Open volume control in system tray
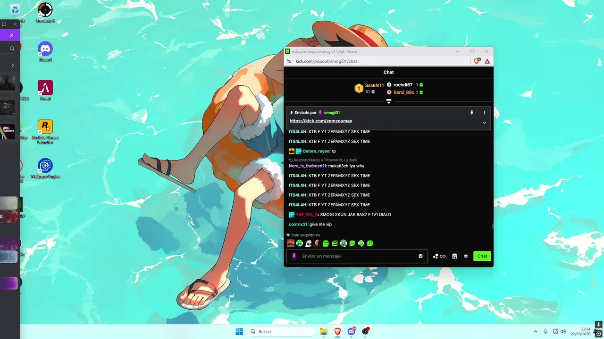604x339 pixels. [564, 331]
